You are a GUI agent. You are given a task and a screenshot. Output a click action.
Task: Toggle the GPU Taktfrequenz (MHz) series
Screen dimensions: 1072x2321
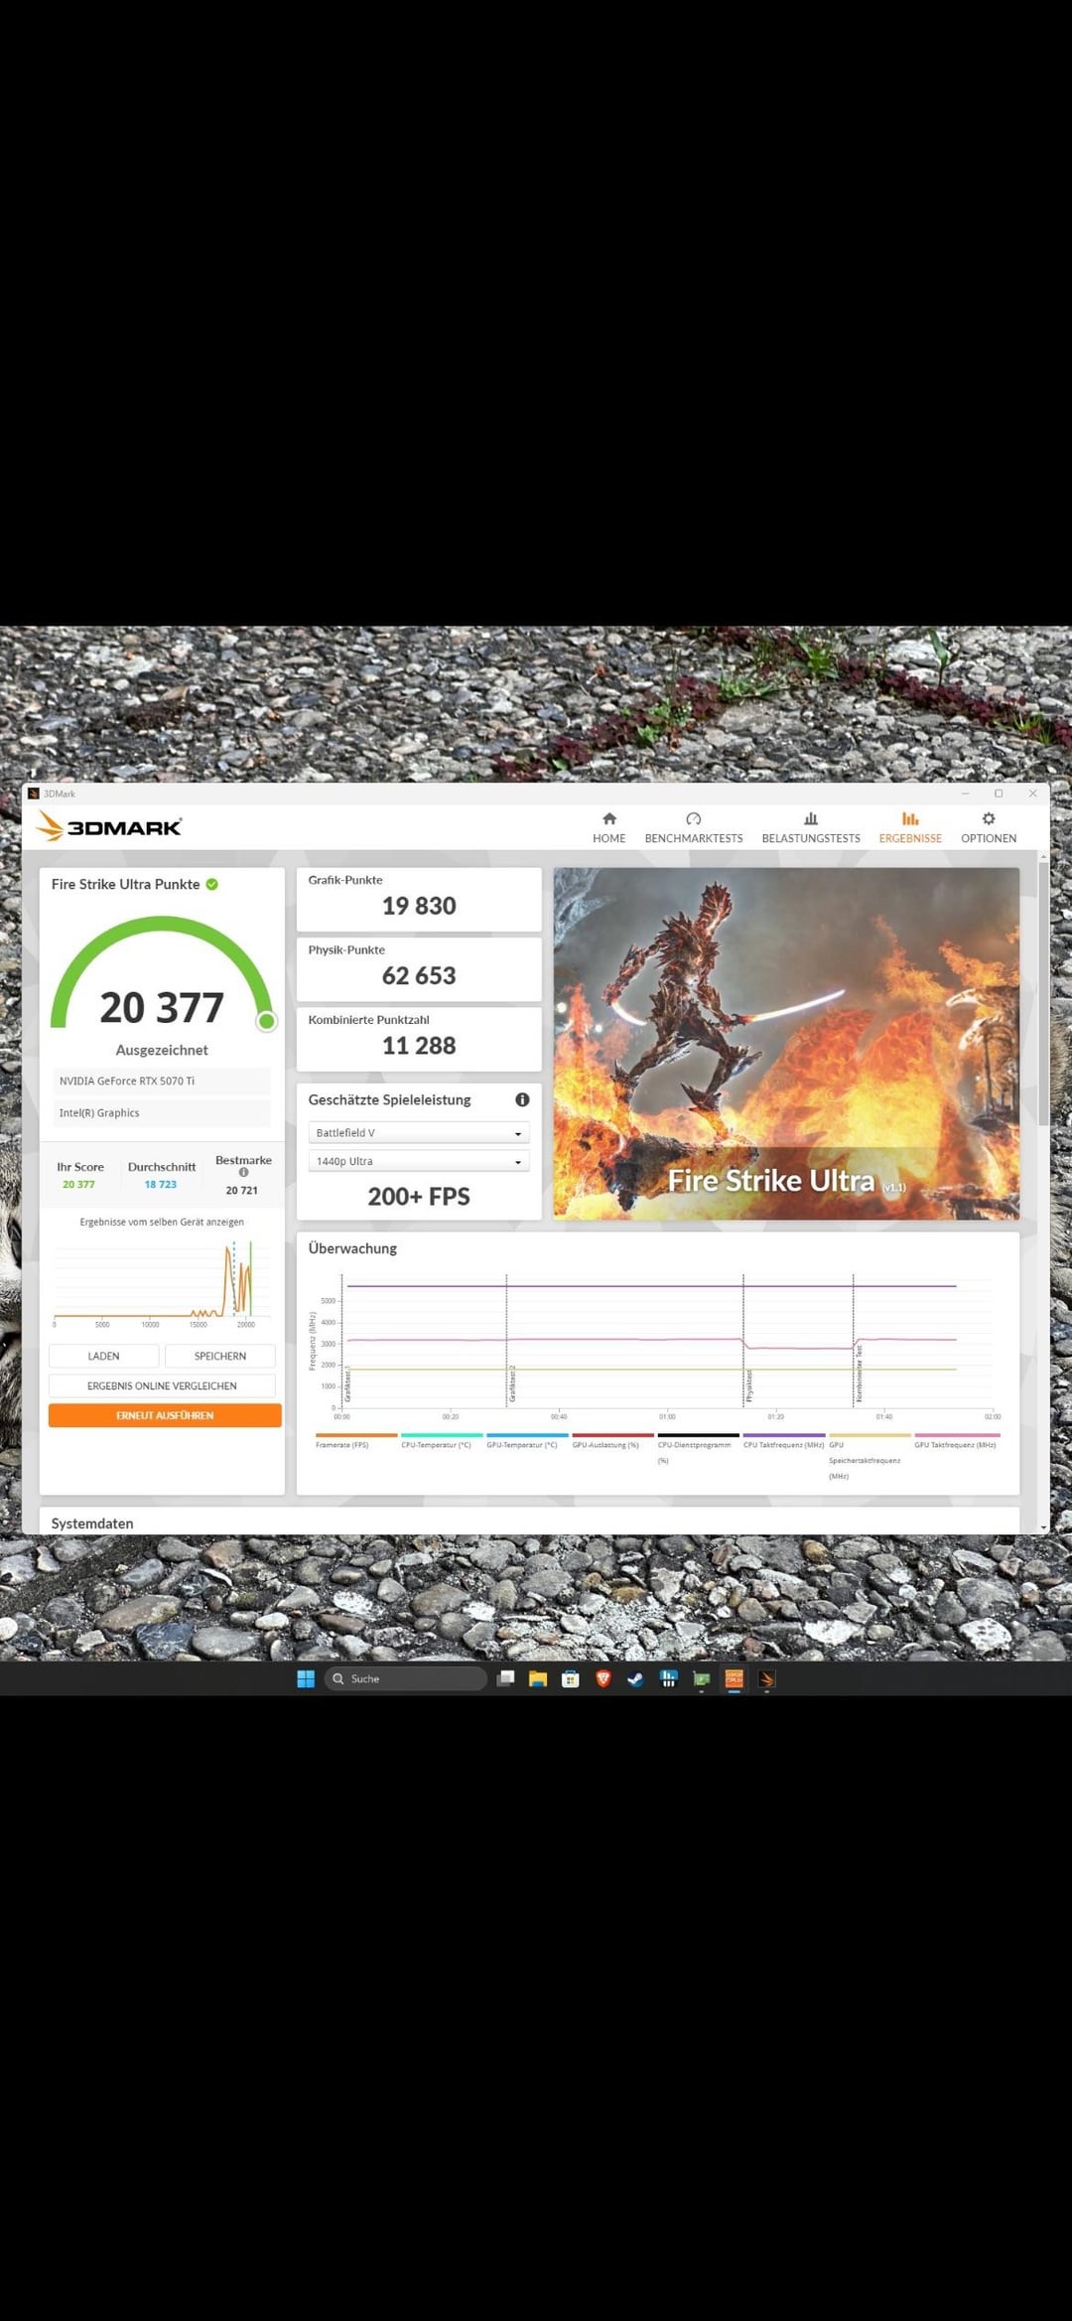point(956,1441)
